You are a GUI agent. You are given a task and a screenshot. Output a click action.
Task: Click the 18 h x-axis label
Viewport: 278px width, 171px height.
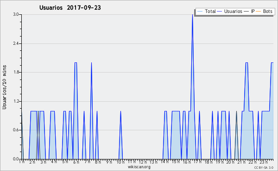(208, 162)
